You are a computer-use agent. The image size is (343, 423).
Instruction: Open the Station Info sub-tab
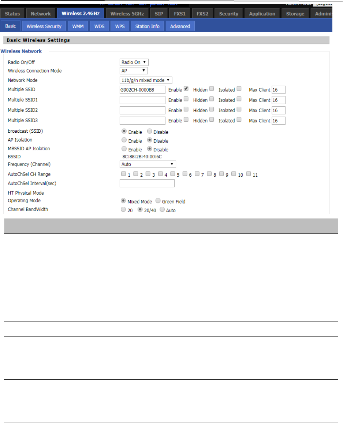coord(148,26)
